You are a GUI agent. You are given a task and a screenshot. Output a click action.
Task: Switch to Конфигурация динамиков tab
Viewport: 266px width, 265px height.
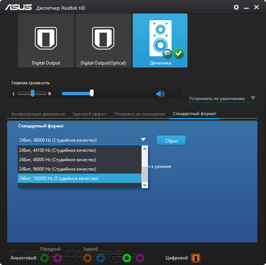[x=38, y=114]
